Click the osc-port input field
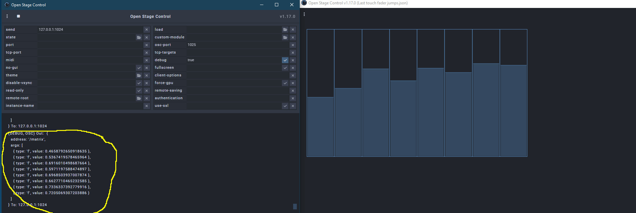 (238, 45)
